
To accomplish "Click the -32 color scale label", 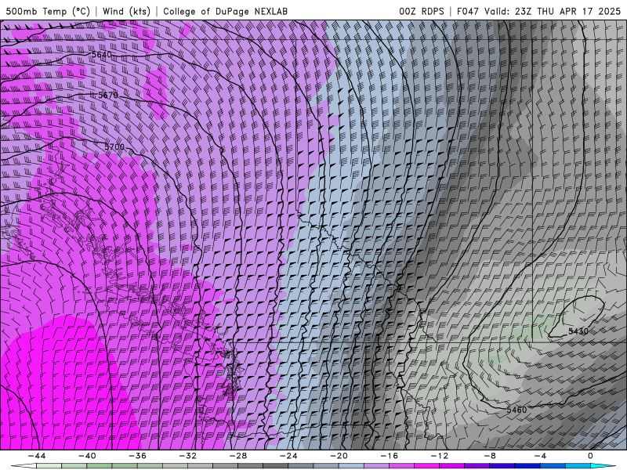I will click(187, 456).
